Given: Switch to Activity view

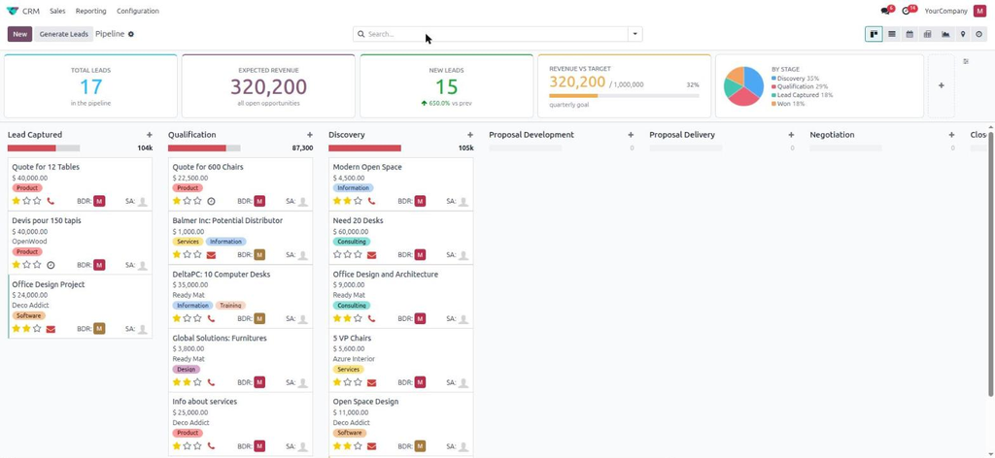Looking at the screenshot, I should click(x=979, y=34).
